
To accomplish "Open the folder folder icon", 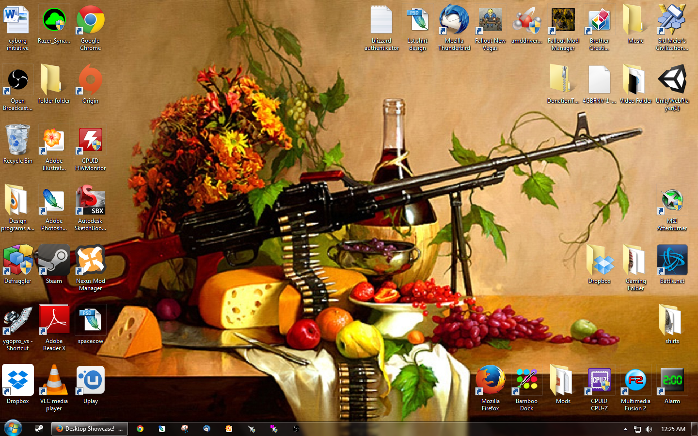I will (54, 85).
